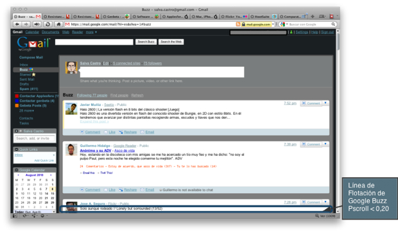Open the Spam (411) folder
This screenshot has height=233, width=398.
(29, 89)
